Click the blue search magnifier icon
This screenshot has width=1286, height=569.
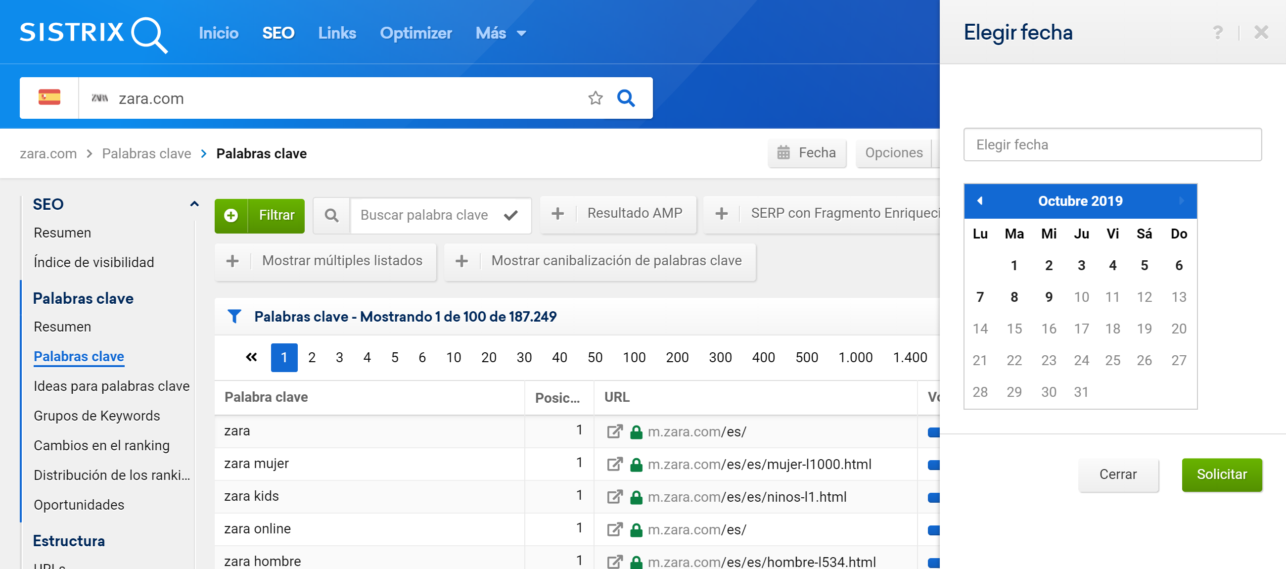point(626,98)
